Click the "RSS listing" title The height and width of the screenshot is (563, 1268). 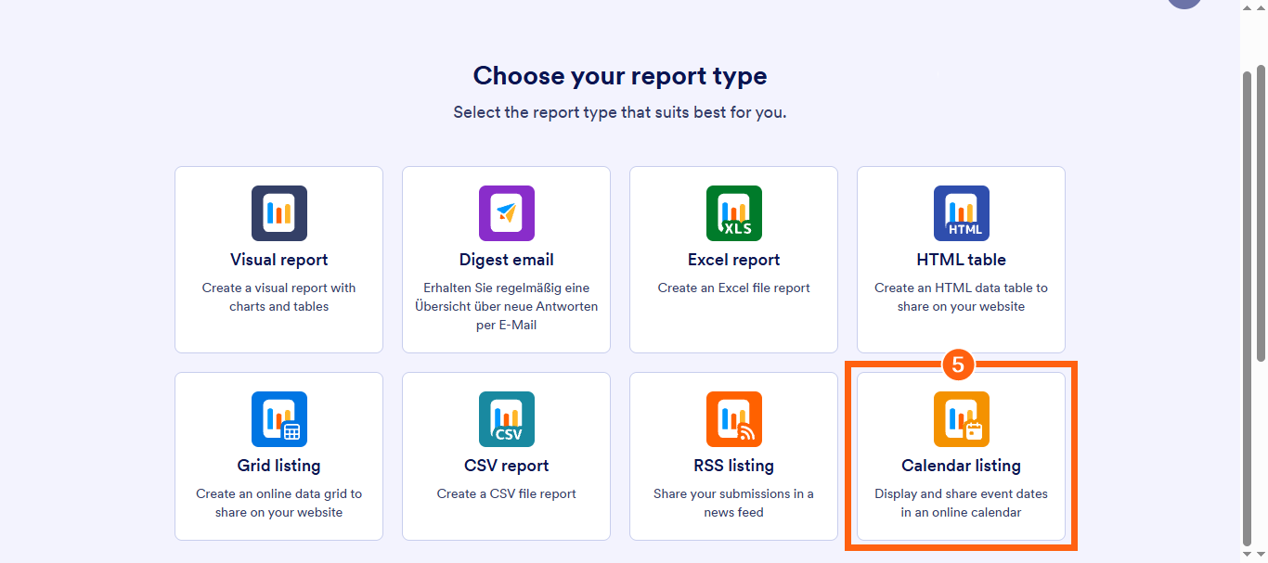(x=734, y=466)
